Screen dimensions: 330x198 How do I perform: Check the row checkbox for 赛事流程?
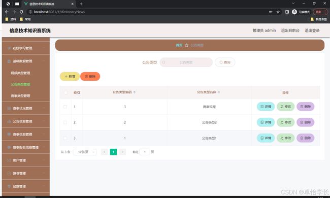click(65, 107)
